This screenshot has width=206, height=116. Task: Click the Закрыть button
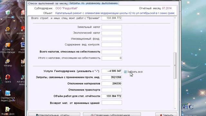[166, 115]
